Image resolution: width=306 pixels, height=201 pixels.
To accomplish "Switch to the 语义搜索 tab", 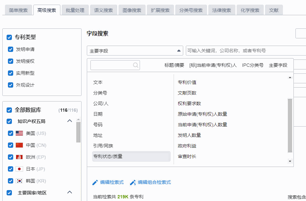I will (x=103, y=10).
